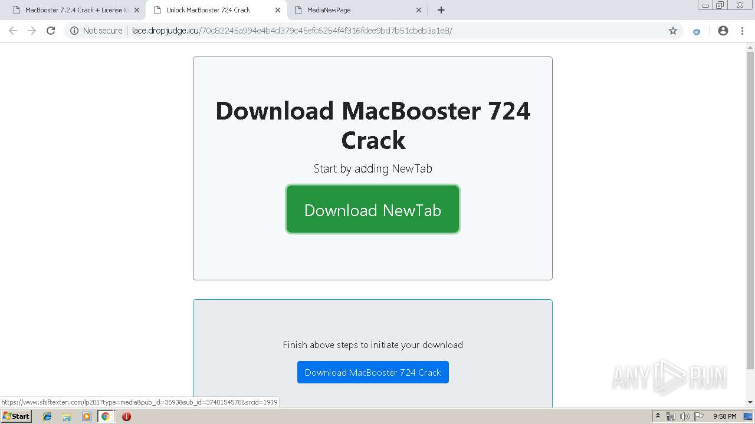Click the Finish above steps to initiate text

coord(373,344)
